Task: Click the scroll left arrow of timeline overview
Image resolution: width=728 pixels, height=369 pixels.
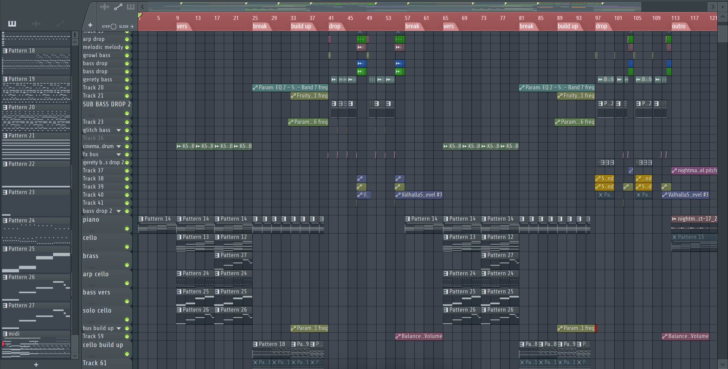Action: [143, 7]
